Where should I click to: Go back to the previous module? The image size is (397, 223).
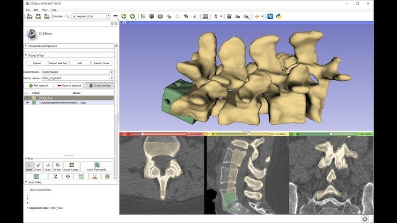124,16
